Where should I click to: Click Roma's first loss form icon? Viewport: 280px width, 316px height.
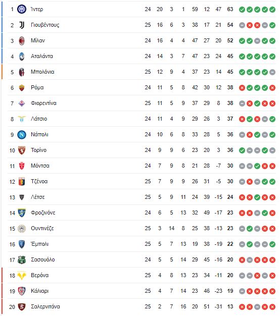click(242, 88)
